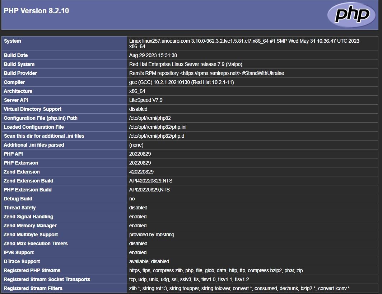The image size is (382, 294).
Task: Click the enabled value for IPv6 Support
Action: coord(138,252)
